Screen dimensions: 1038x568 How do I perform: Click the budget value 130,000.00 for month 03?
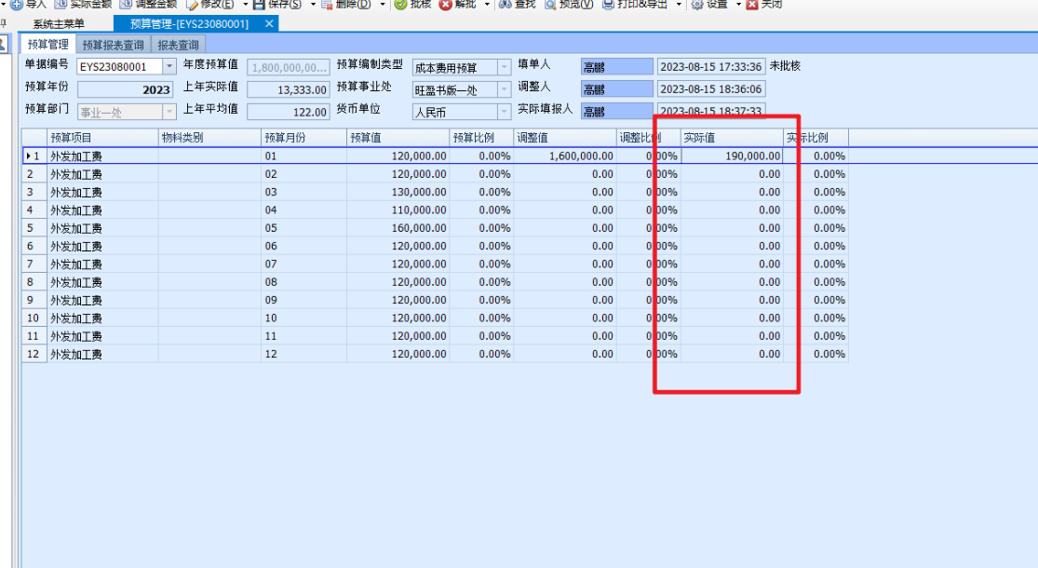tap(398, 192)
